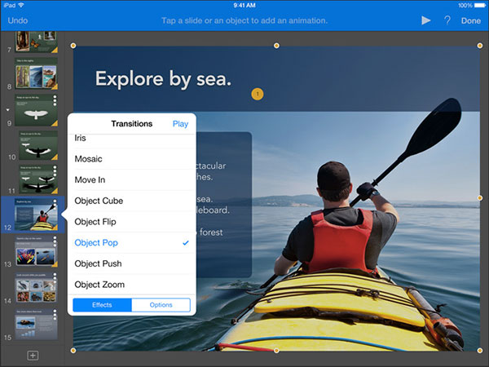Switch to the Options tab
The image size is (489, 367).
click(161, 305)
